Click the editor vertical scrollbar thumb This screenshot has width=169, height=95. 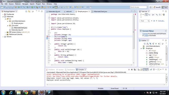[134, 32]
